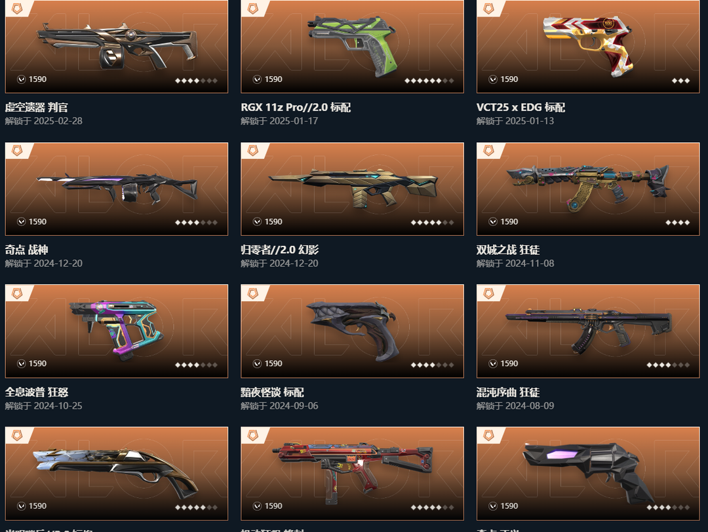Click the 全息波普 狂怒 skin name
Screen dimensions: 708x532
(x=37, y=392)
